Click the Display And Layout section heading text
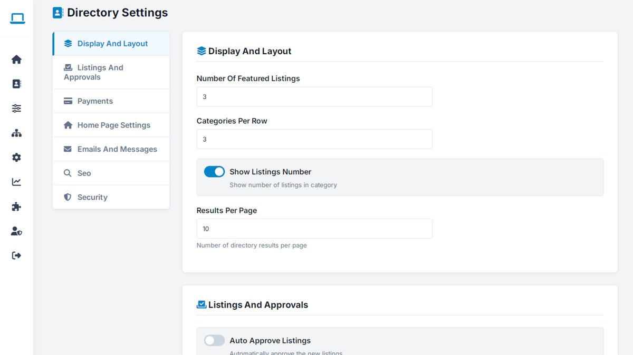Viewport: 633px width, 355px height. pos(250,51)
